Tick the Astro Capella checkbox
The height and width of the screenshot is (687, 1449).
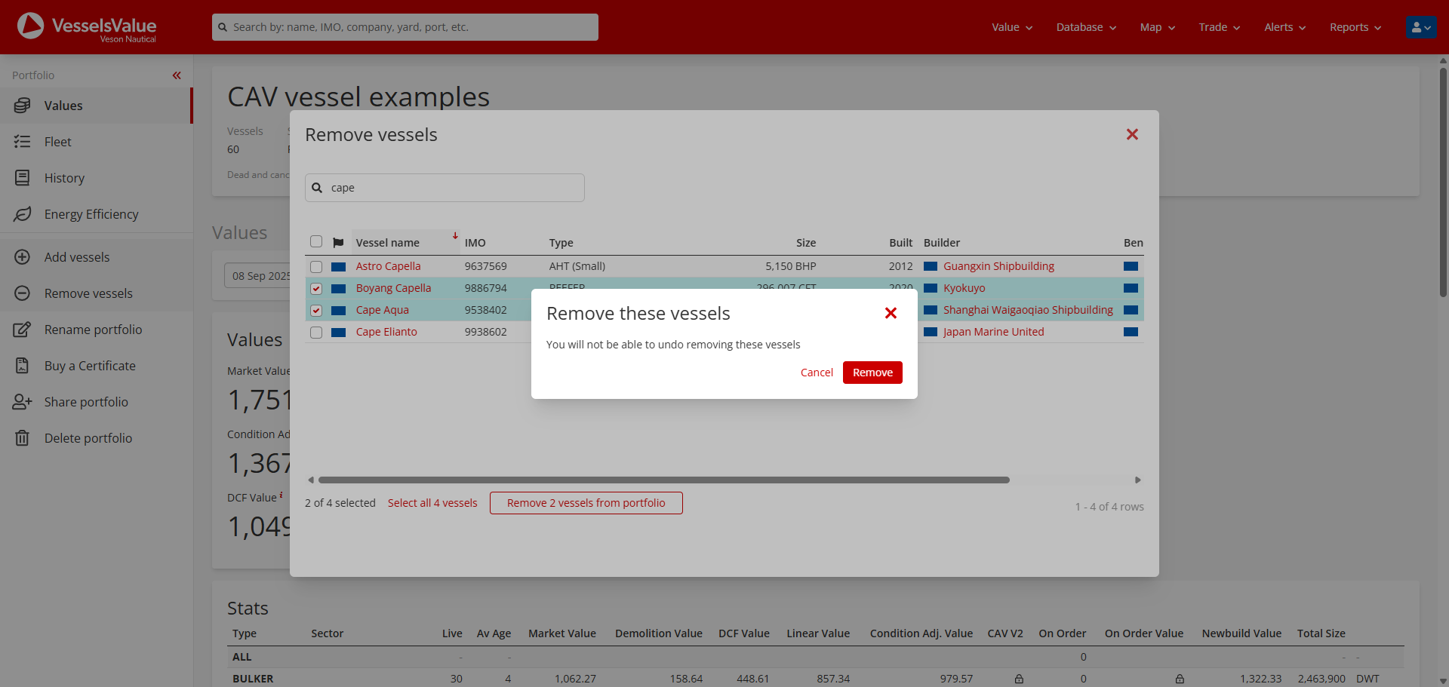click(316, 267)
